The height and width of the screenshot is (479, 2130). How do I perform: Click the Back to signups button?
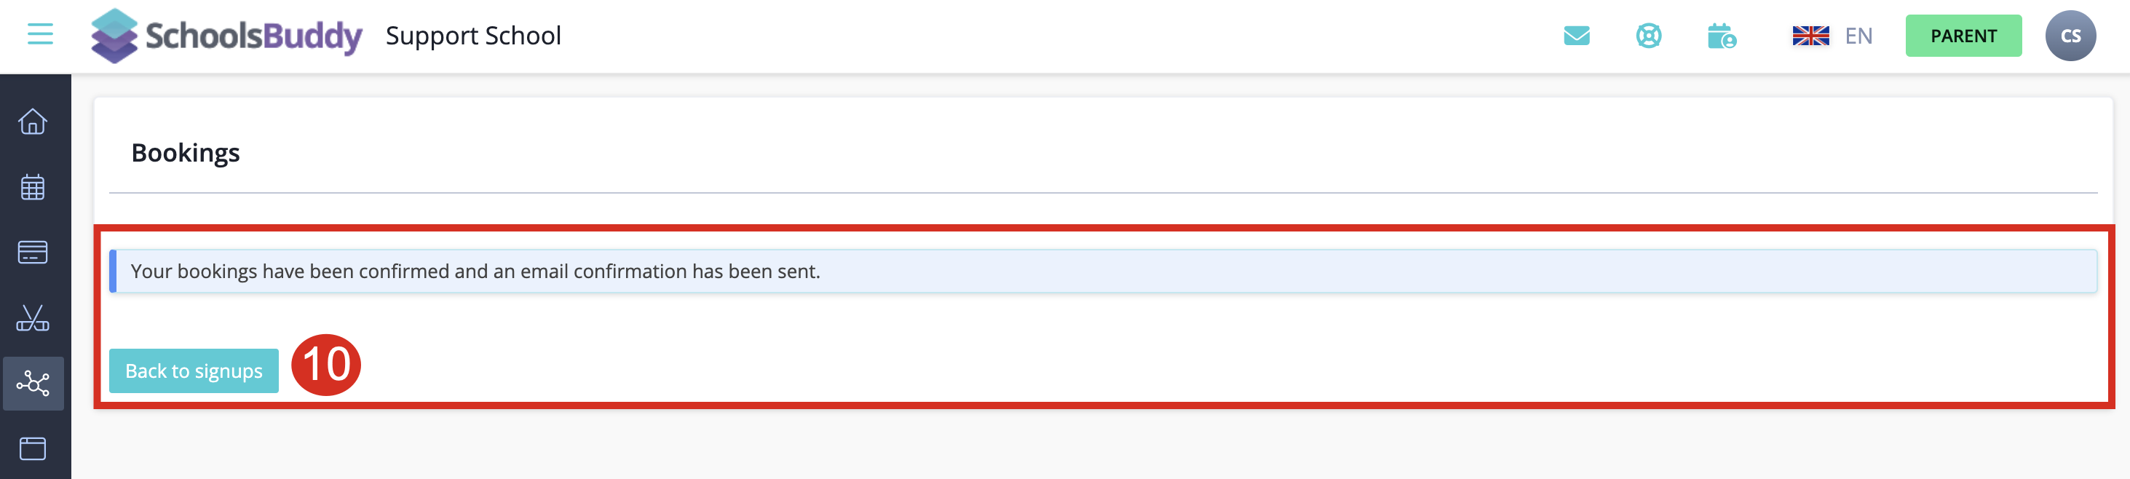coord(194,371)
